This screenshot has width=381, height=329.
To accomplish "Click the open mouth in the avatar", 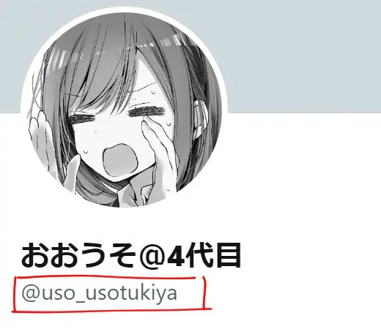I will coord(120,161).
